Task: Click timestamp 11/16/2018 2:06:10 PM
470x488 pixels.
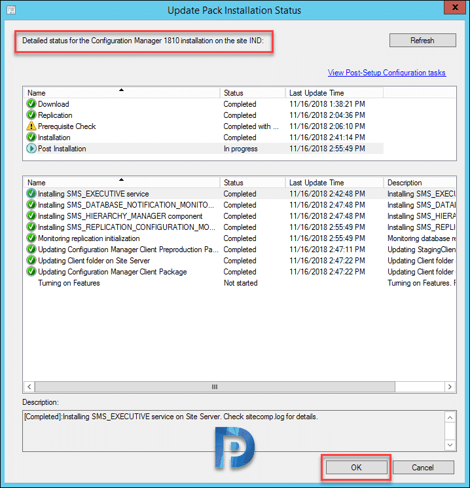Action: [x=327, y=126]
